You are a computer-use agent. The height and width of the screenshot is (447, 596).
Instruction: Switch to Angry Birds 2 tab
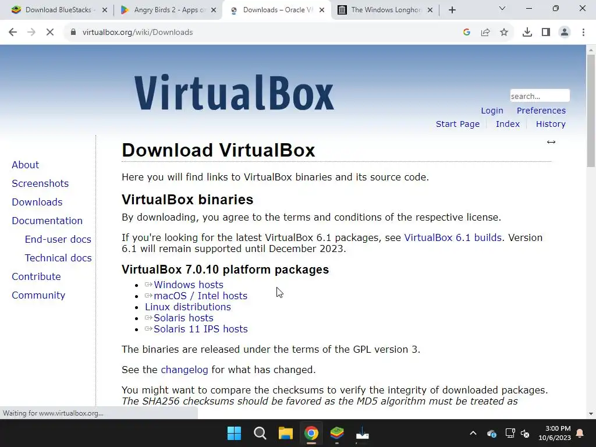pyautogui.click(x=169, y=10)
